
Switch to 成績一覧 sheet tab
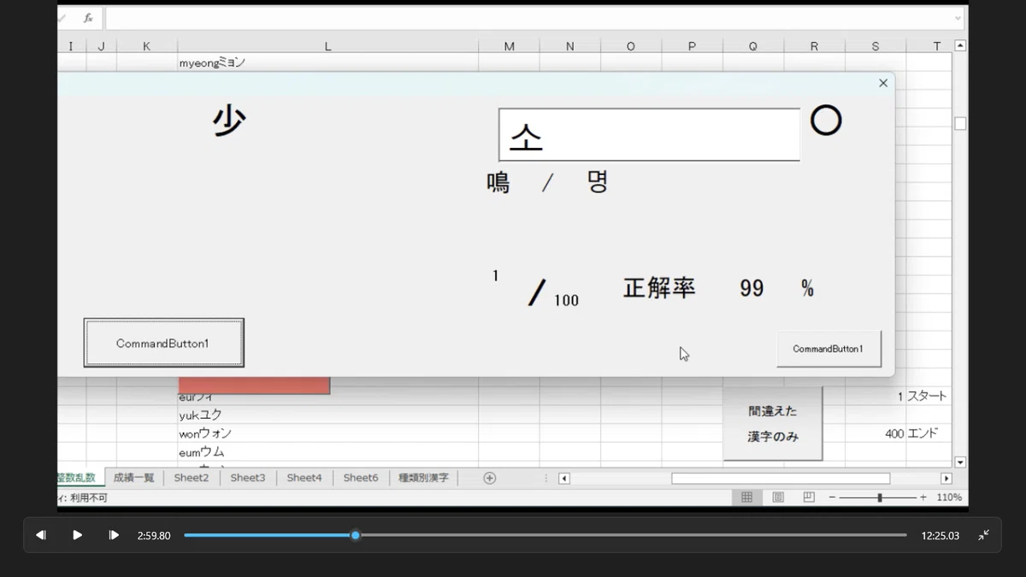pyautogui.click(x=134, y=478)
